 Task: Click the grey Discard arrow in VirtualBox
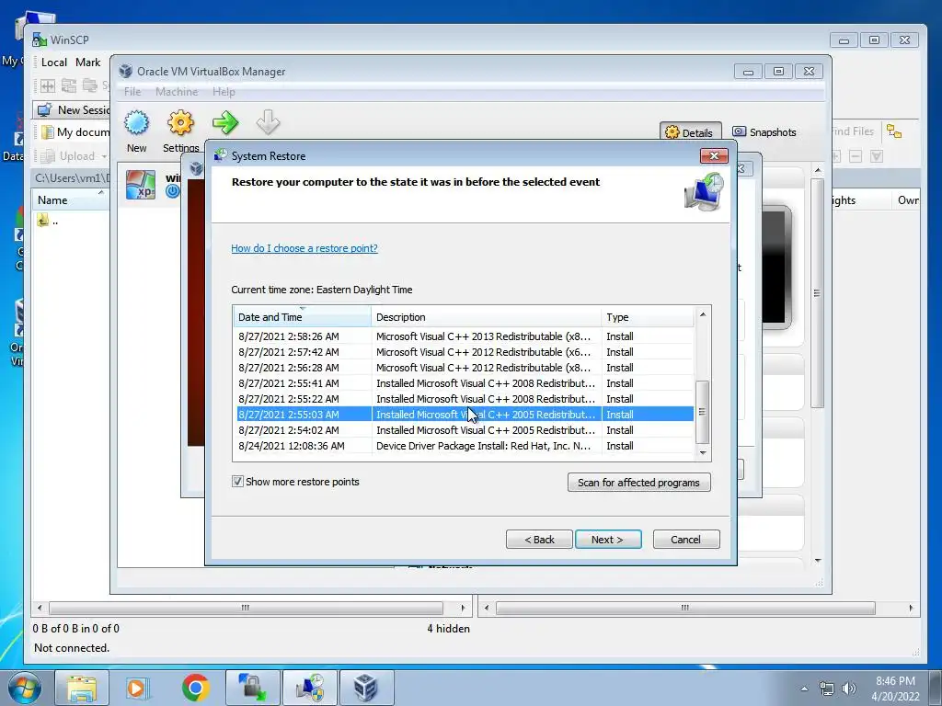(268, 123)
